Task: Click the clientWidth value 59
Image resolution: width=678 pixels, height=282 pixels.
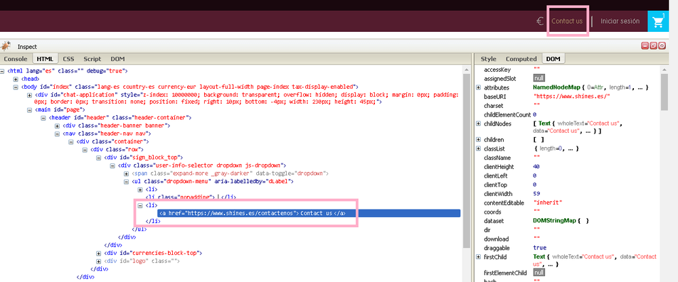Action: [536, 194]
